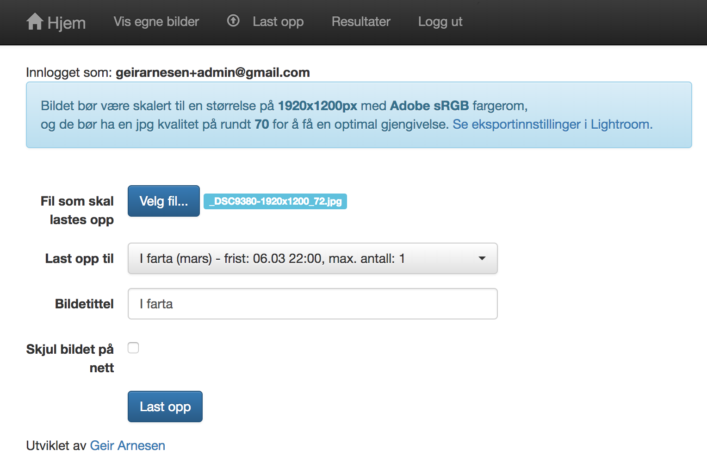Click the logged-in email address text
This screenshot has width=707, height=463.
click(213, 72)
